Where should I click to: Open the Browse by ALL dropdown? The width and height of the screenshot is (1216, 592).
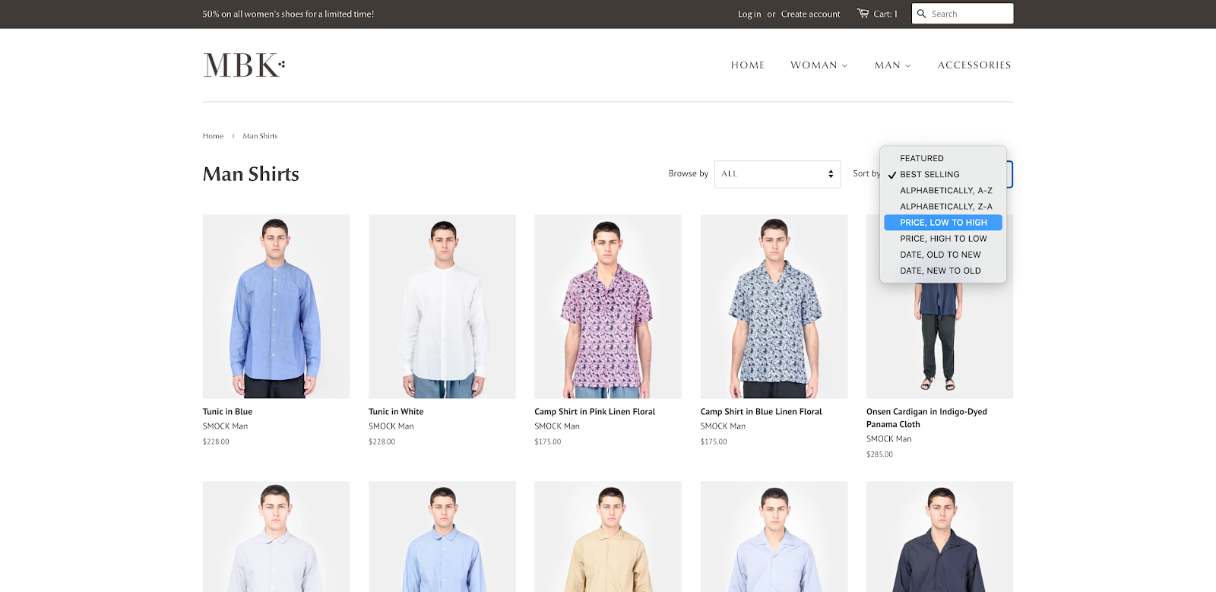pyautogui.click(x=777, y=174)
